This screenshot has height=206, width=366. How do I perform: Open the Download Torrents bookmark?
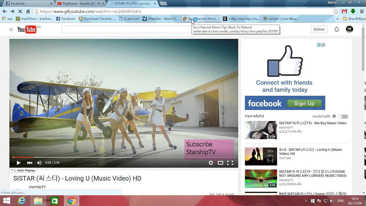97,19
